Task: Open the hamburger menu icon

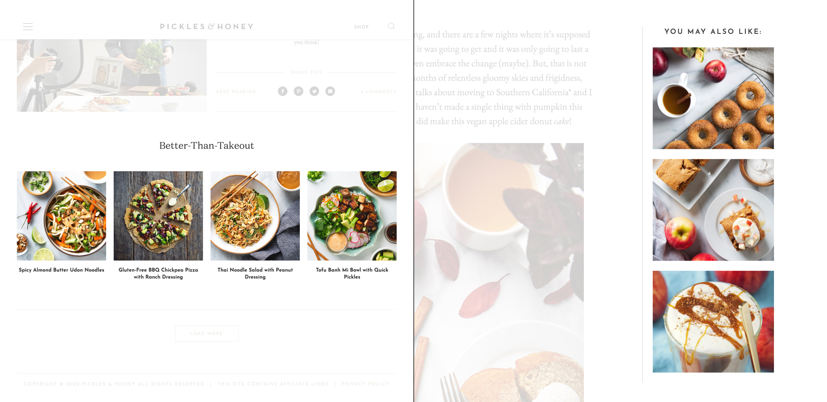Action: 28,26
